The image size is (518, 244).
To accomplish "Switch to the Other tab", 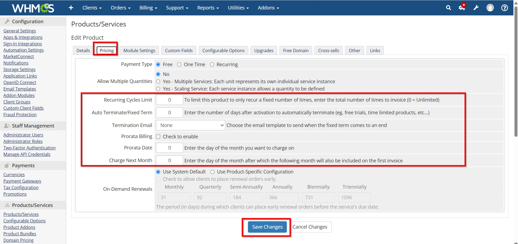I will coord(354,51).
